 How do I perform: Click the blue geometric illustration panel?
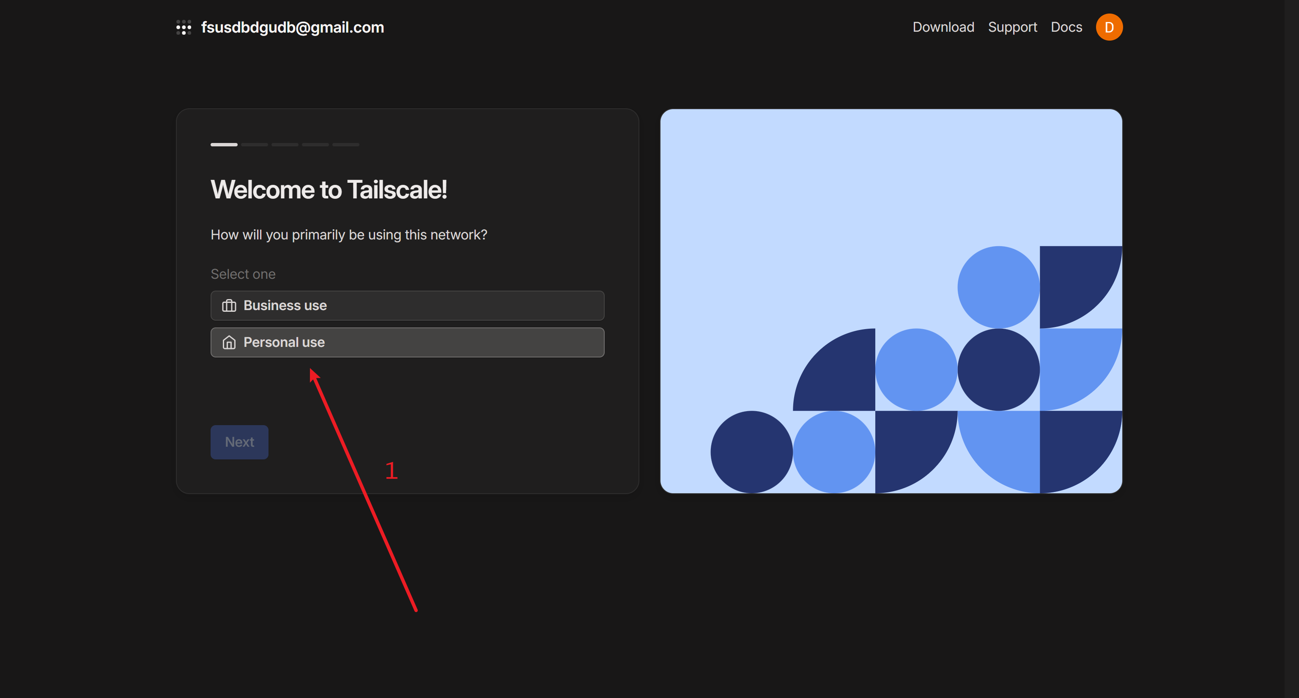tap(891, 301)
